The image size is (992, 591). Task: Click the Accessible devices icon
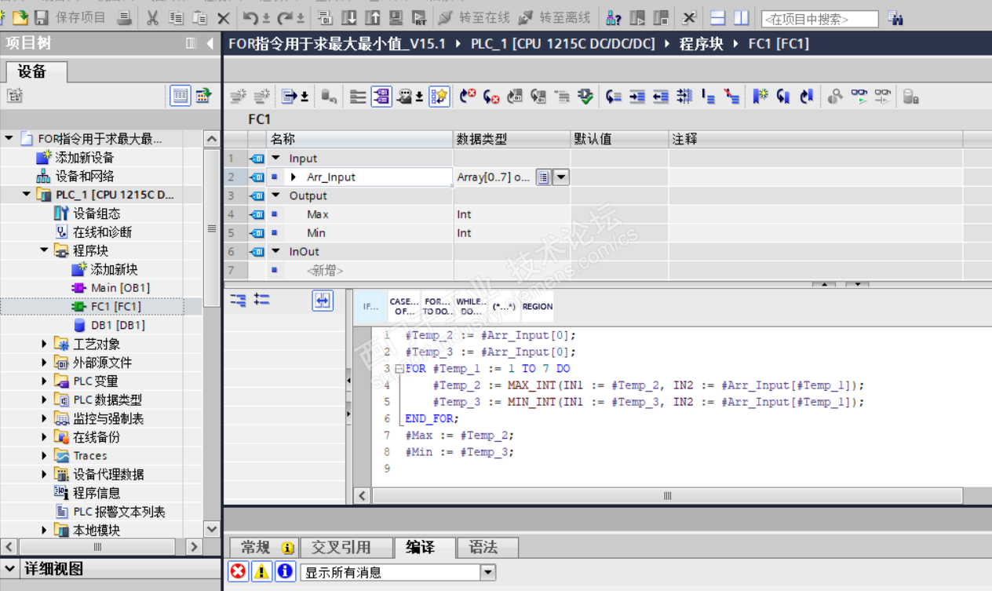[614, 17]
